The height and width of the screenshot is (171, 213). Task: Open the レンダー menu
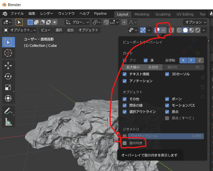click(x=47, y=13)
